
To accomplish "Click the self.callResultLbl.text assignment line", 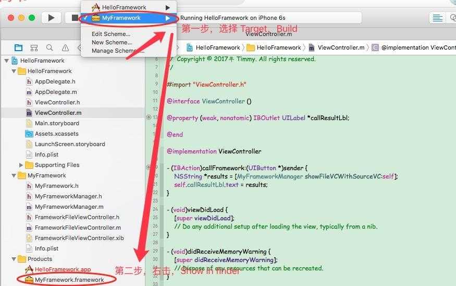I will tap(221, 185).
